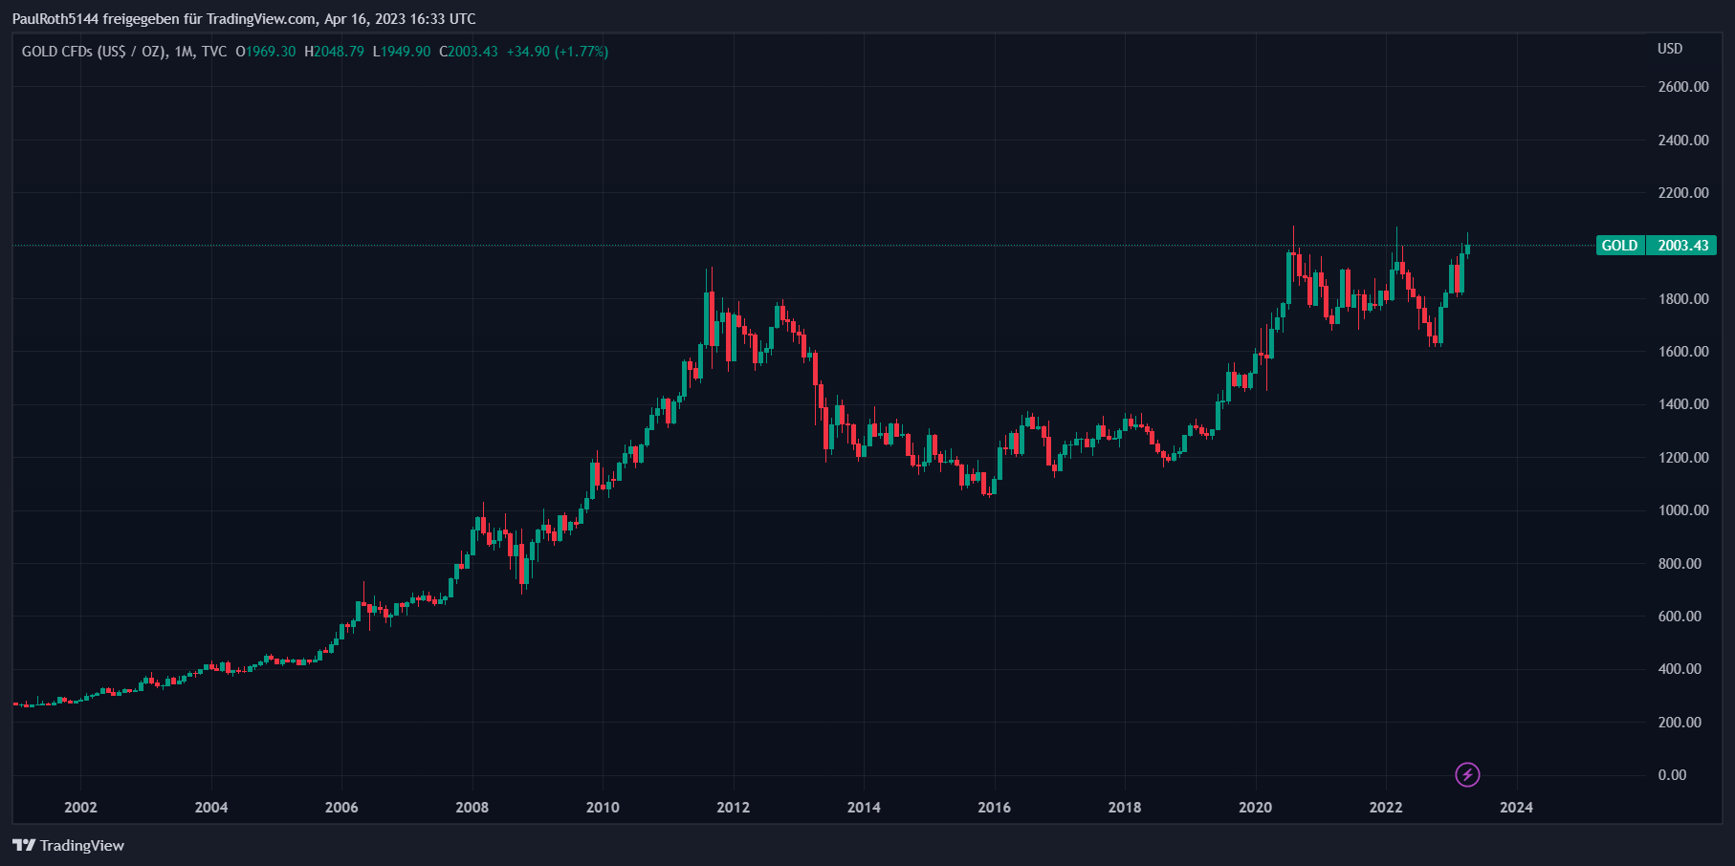The image size is (1735, 866).
Task: Click the 2020 label on time axis
Action: pyautogui.click(x=1256, y=808)
